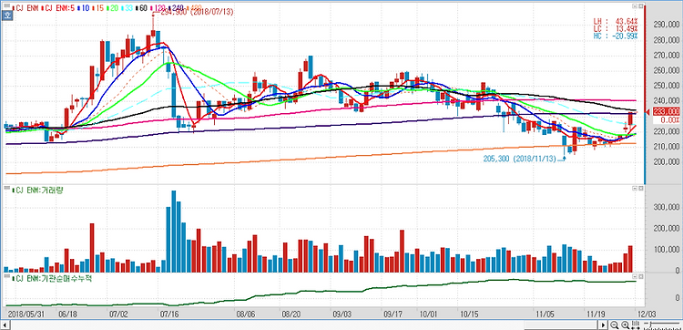Click the zoom out magnifier icon
Viewport: 683px width, 330px height.
tap(614, 325)
